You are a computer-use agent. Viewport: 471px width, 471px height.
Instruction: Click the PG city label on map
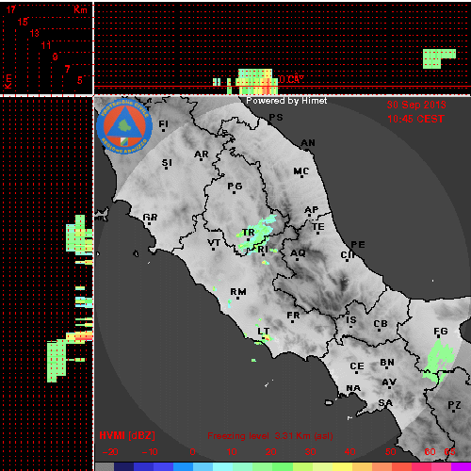tap(235, 187)
